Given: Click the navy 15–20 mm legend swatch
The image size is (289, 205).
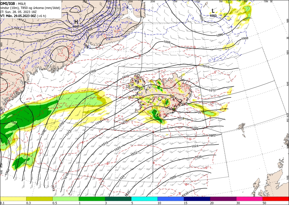Looking at the screenshot, I should [197, 199].
